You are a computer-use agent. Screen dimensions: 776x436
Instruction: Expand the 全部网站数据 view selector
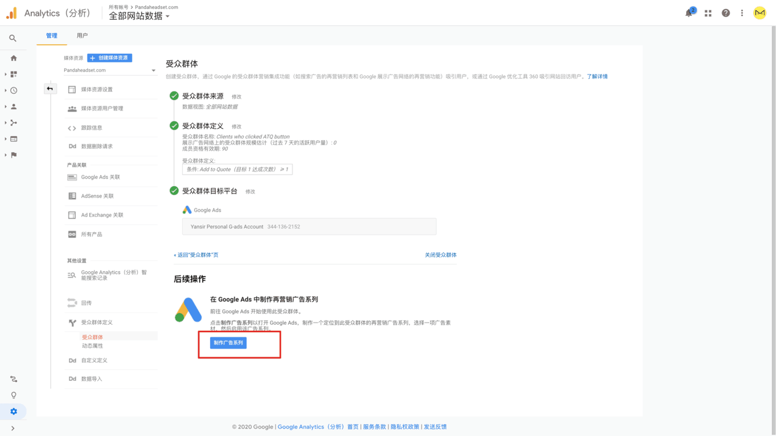(x=139, y=16)
